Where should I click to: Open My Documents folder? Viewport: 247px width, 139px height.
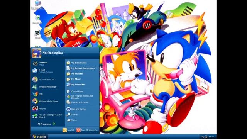(x=82, y=63)
